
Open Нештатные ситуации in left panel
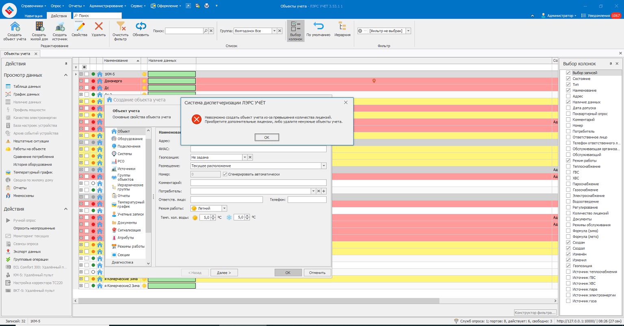[31, 141]
